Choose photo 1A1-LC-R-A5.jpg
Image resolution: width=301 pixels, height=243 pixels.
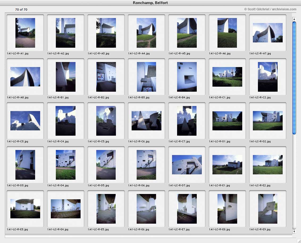point(187,33)
